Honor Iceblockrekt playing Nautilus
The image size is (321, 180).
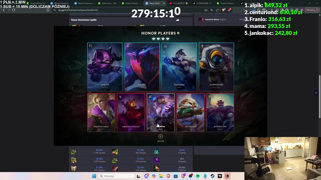[x=216, y=67]
